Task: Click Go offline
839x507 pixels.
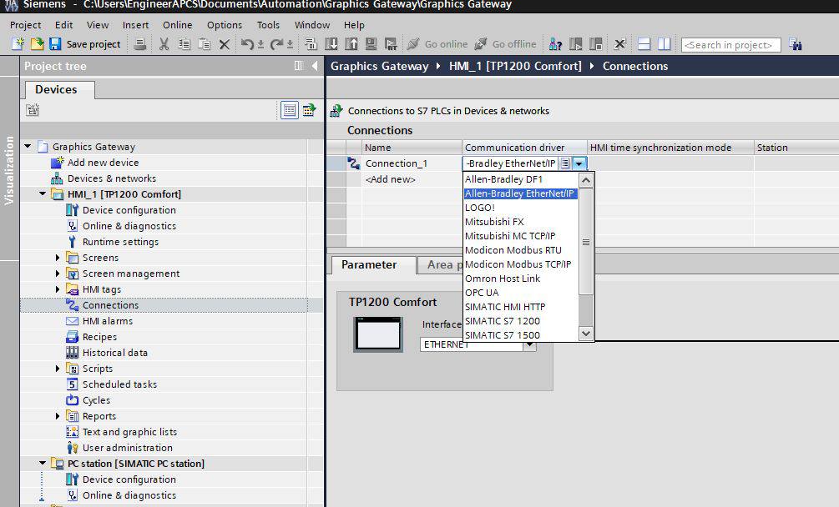Action: [505, 44]
